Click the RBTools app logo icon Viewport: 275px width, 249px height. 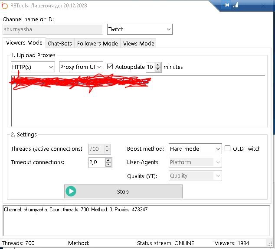(x=5, y=5)
